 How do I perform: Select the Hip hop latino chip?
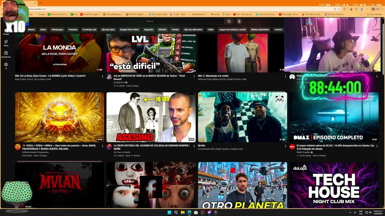(x=108, y=30)
